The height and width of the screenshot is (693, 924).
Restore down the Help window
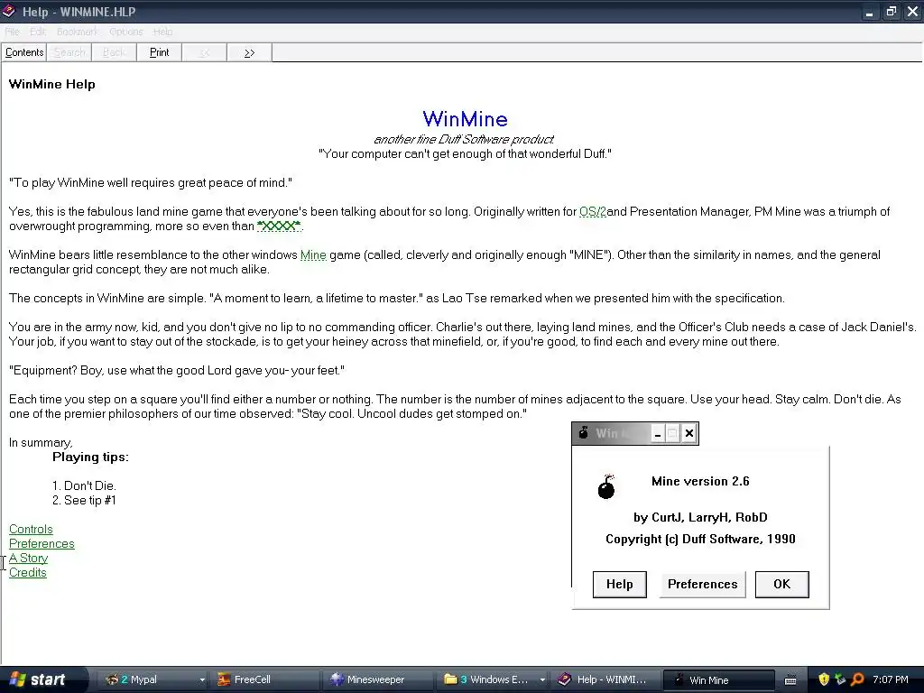[x=891, y=11]
